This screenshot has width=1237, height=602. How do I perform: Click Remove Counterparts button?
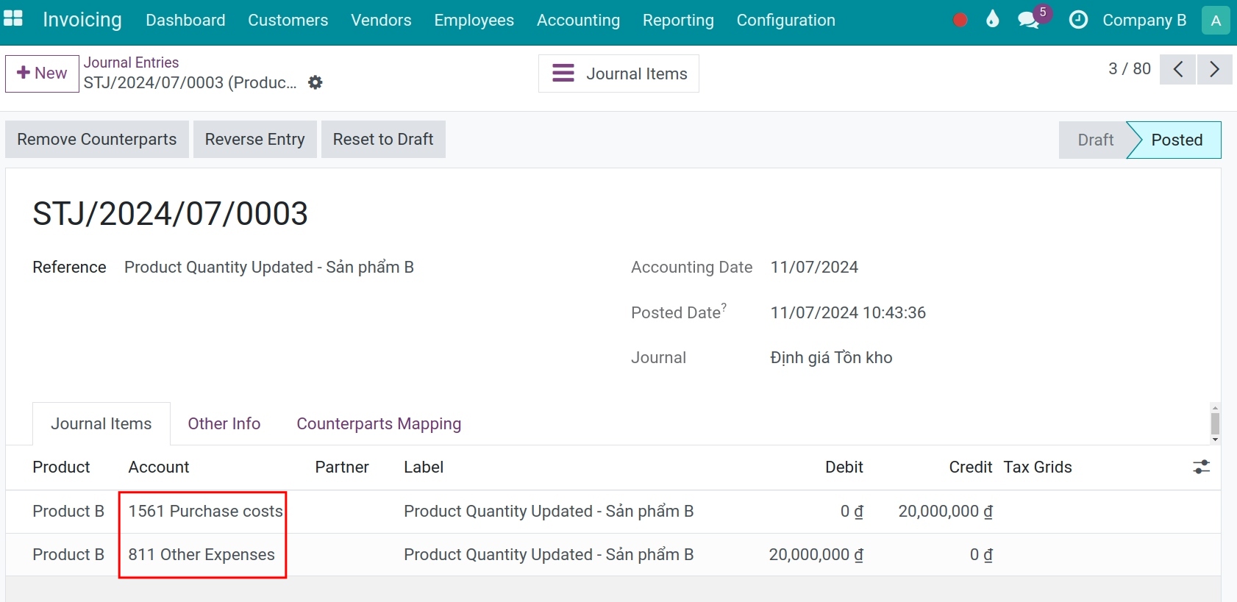[x=97, y=140]
